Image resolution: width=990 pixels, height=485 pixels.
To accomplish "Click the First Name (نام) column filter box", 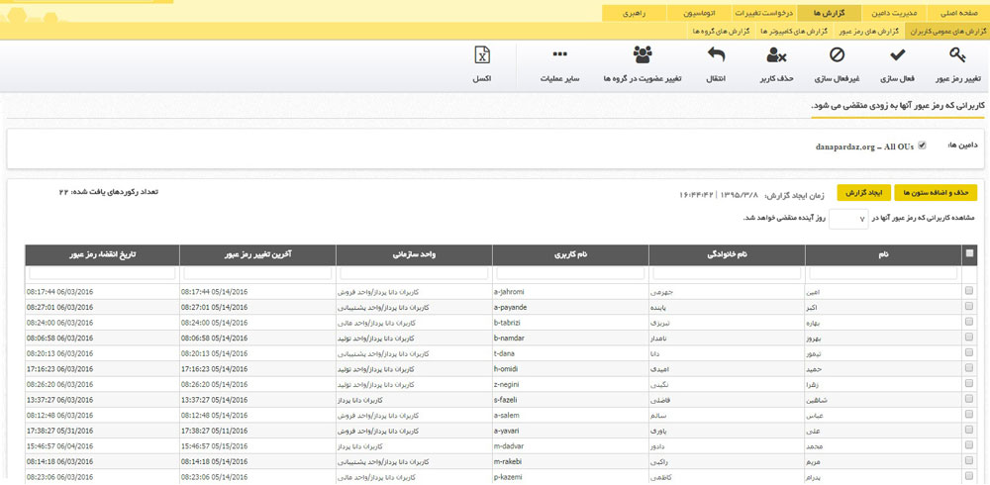I will click(883, 273).
